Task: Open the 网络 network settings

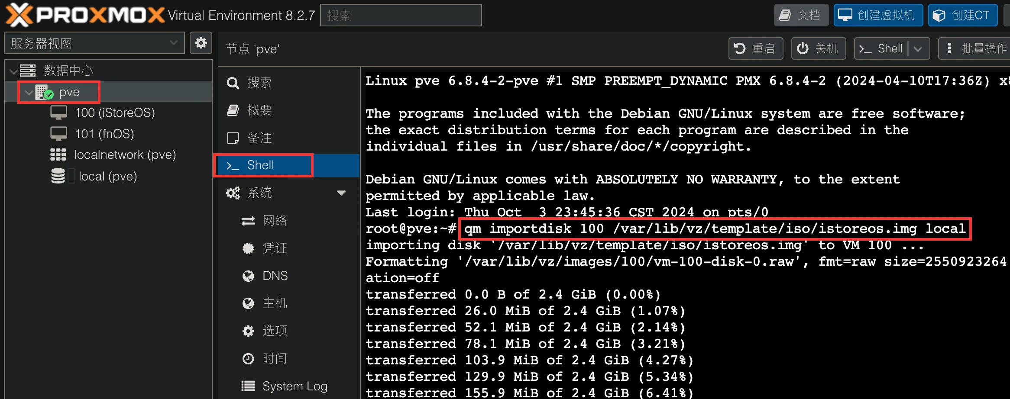Action: point(288,221)
